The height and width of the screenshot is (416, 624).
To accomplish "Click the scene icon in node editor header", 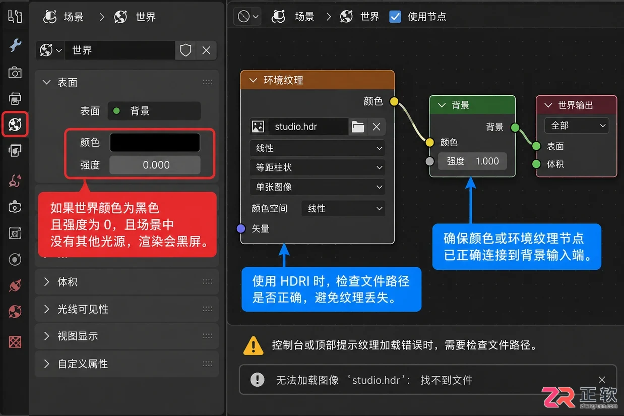I will [278, 16].
